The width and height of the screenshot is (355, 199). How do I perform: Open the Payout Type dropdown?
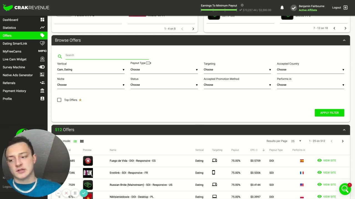click(x=164, y=70)
